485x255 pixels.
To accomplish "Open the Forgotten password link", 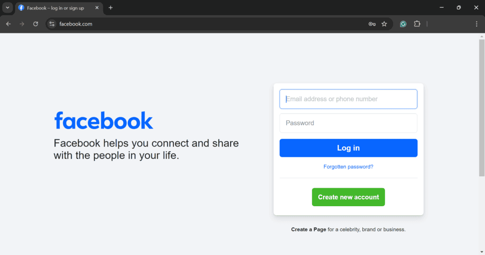I will [x=348, y=167].
